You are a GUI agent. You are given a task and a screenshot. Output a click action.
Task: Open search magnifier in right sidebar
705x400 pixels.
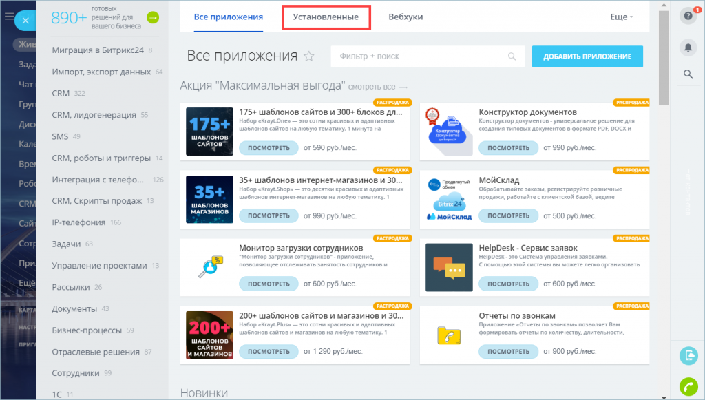coord(688,74)
